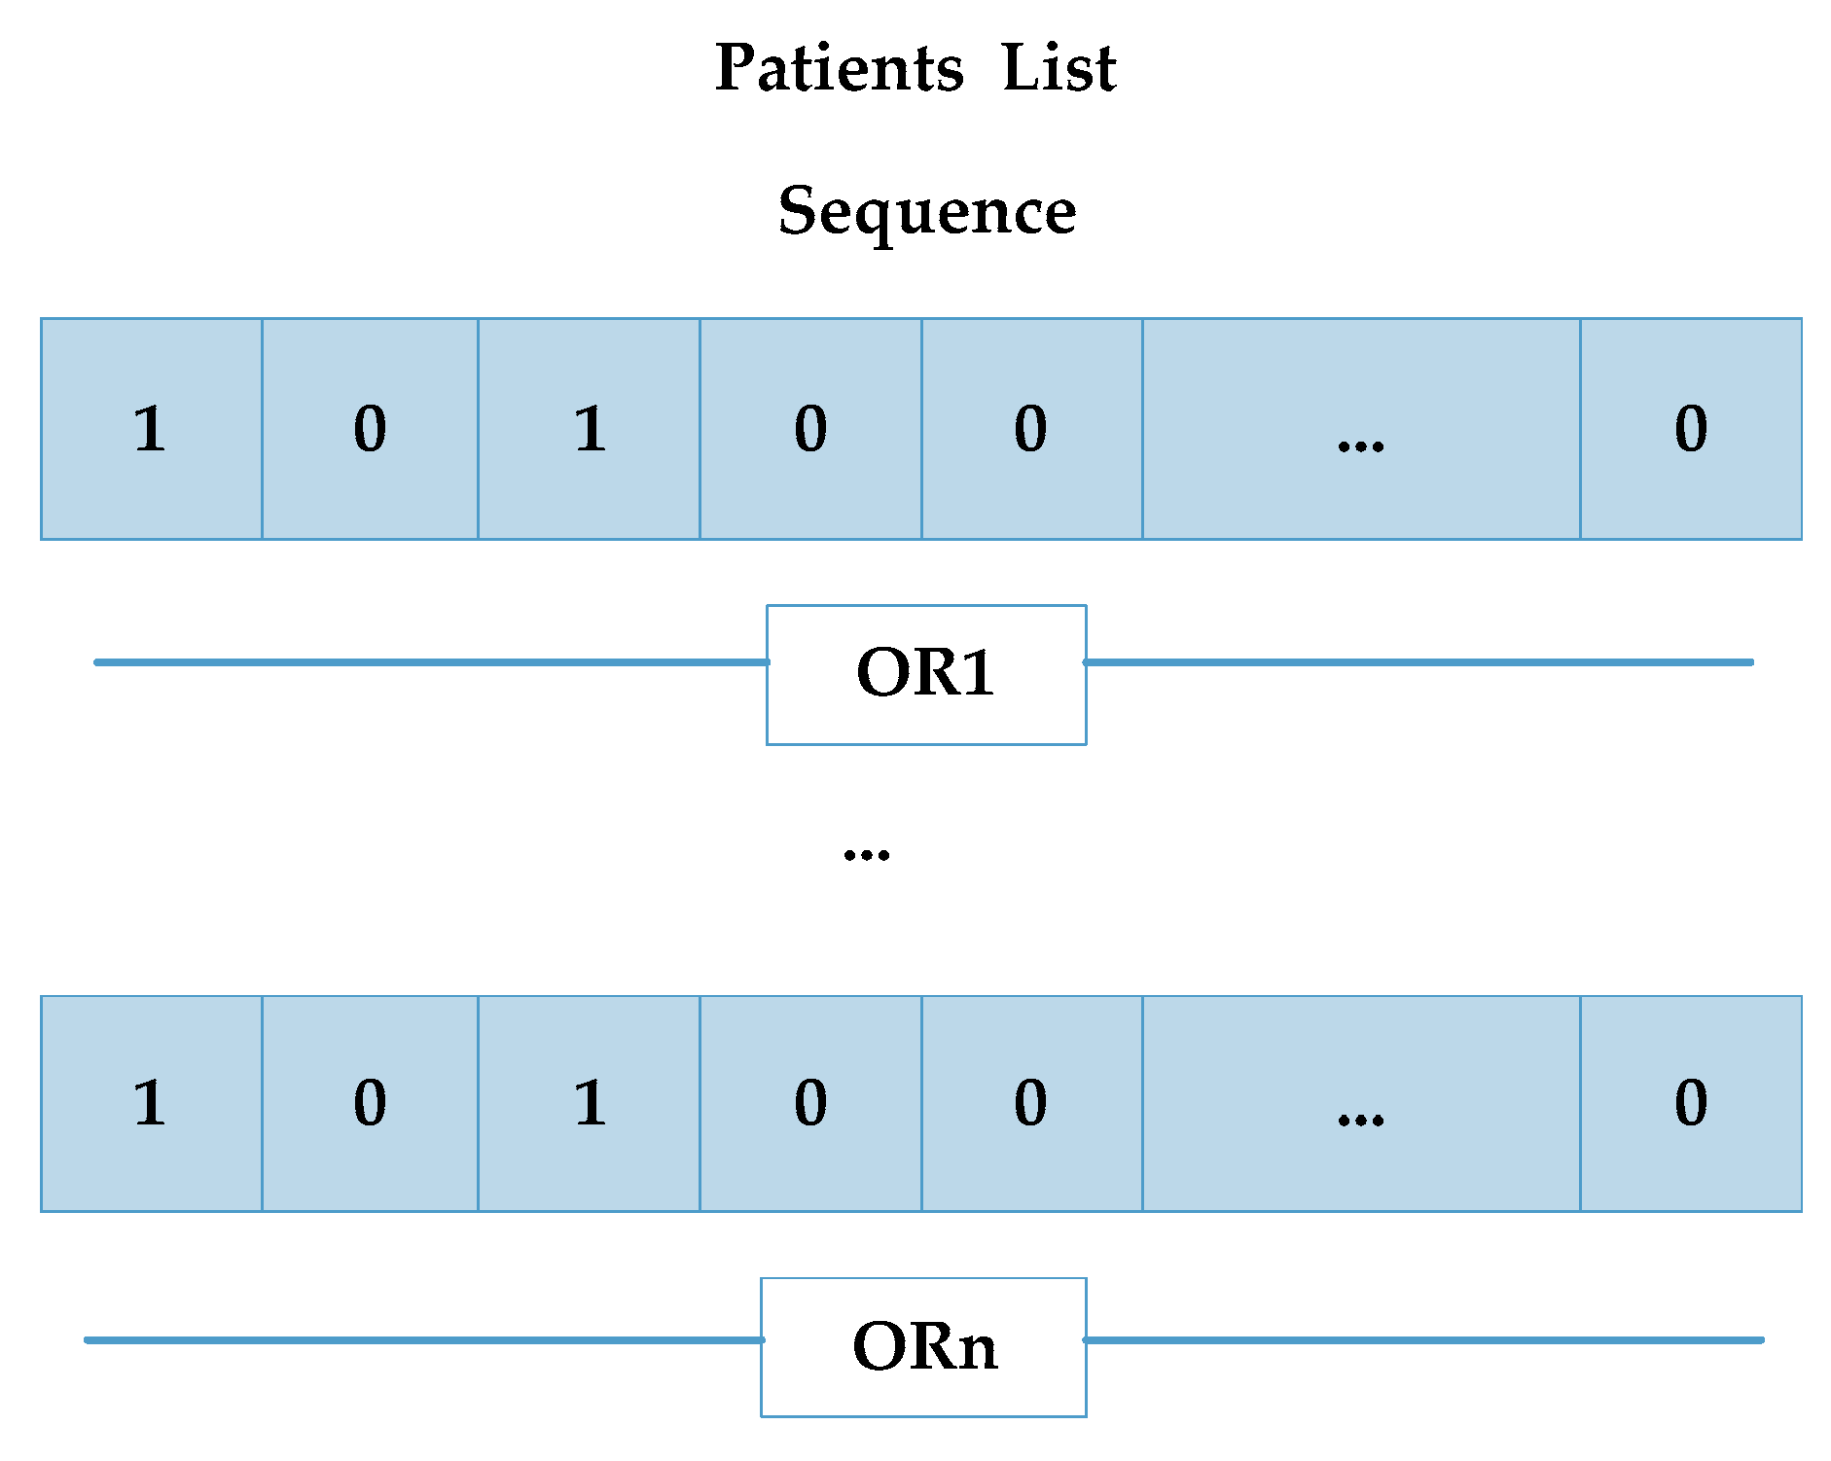Click the line right of ORn

pyautogui.click(x=1423, y=1340)
